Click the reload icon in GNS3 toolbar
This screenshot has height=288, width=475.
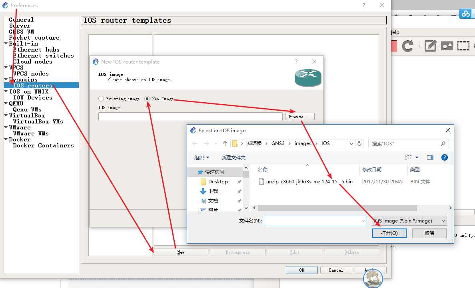coord(407,46)
